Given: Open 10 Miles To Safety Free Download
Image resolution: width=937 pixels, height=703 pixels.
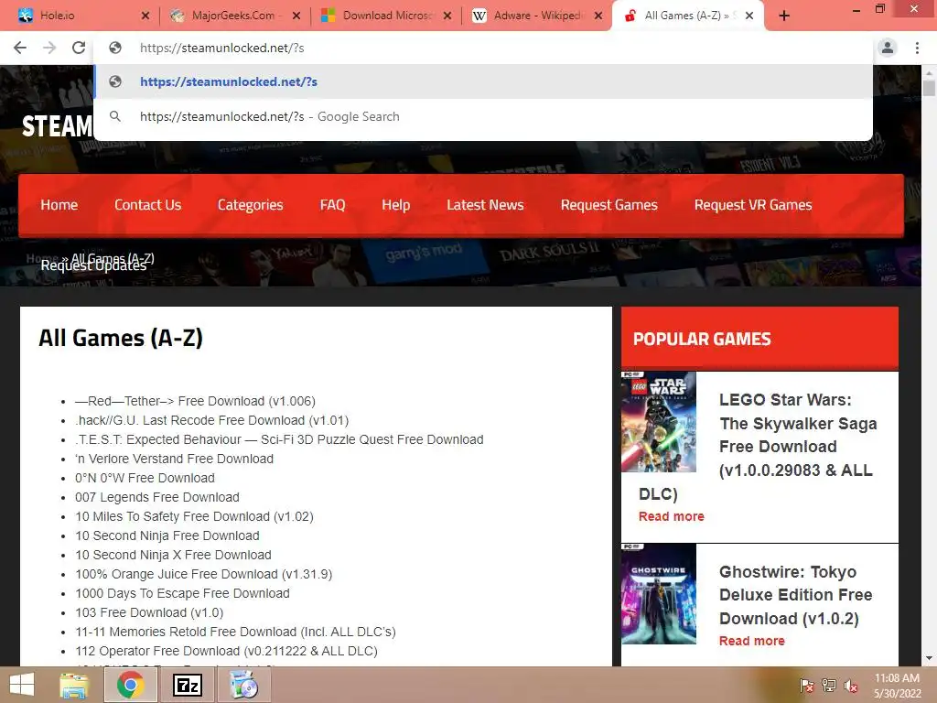Looking at the screenshot, I should (194, 516).
